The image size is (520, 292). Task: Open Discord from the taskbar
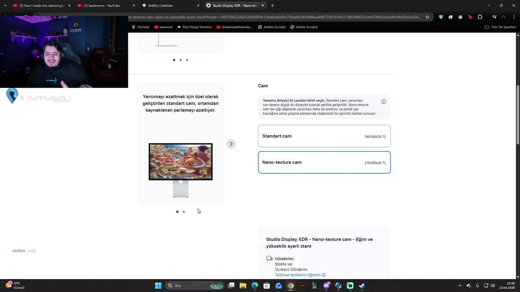click(x=326, y=286)
